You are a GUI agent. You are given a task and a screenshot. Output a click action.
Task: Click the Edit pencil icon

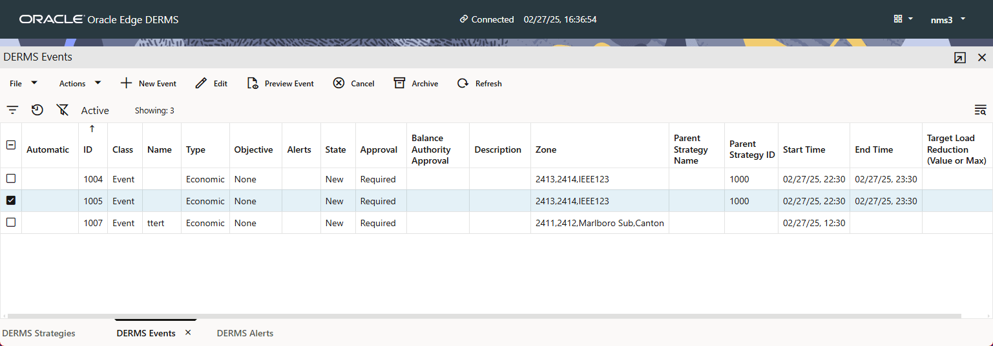pos(201,83)
